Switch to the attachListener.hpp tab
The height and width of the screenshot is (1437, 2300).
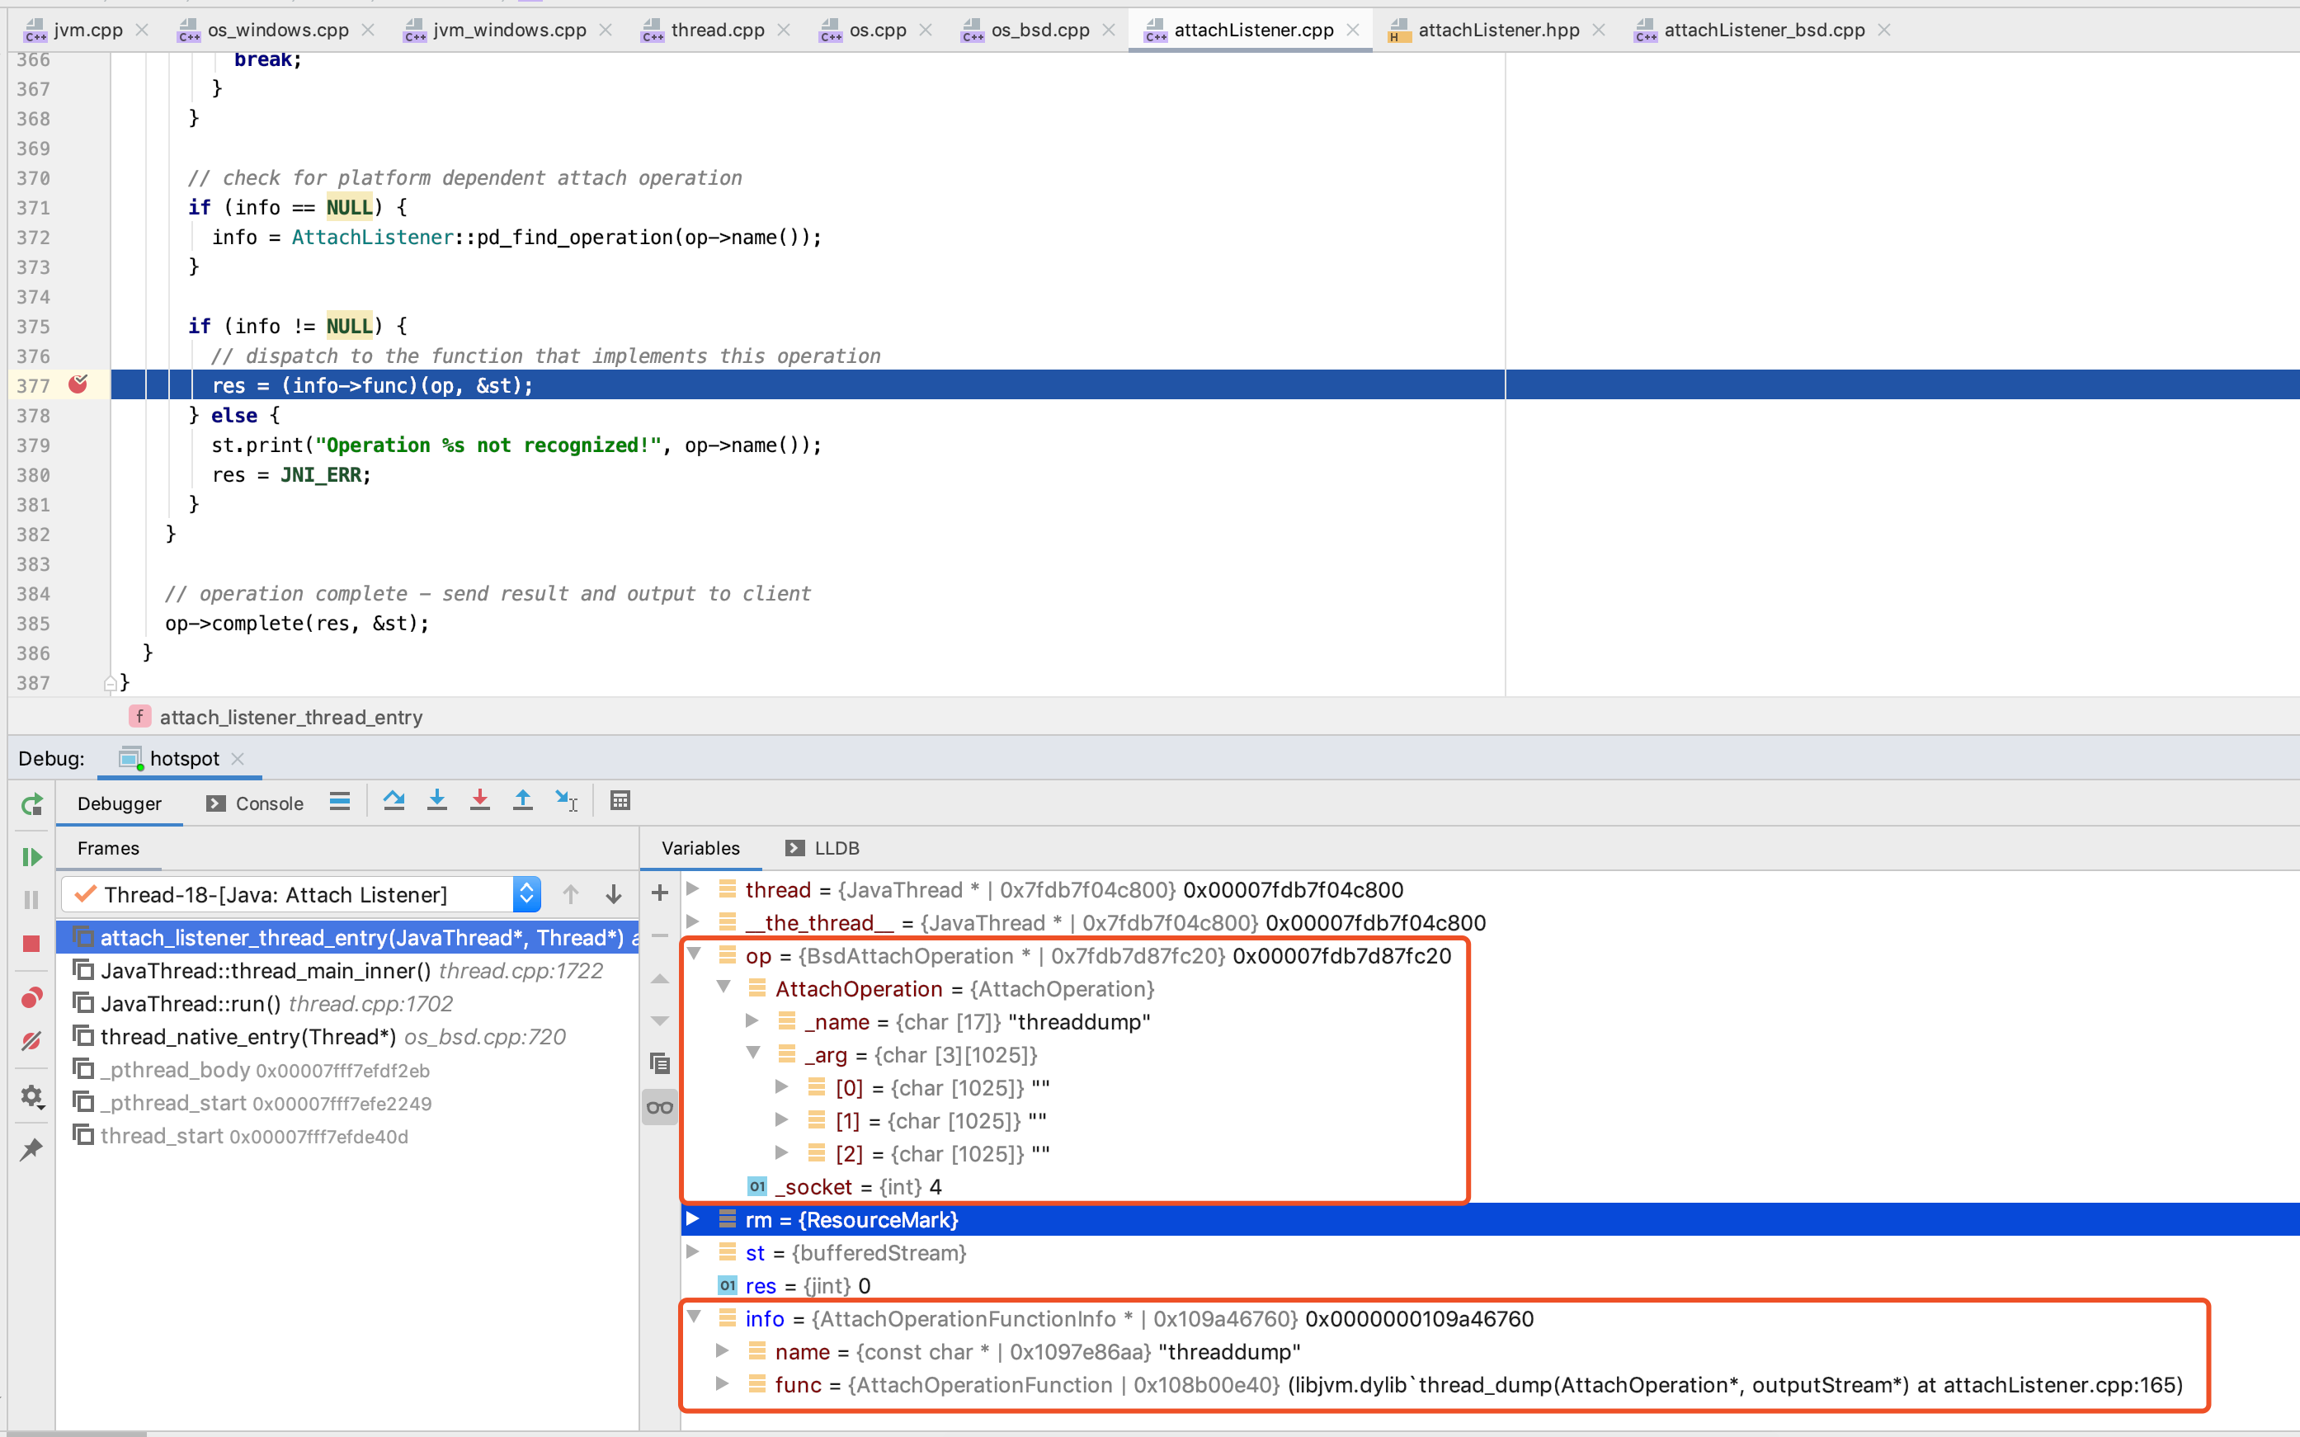point(1498,31)
